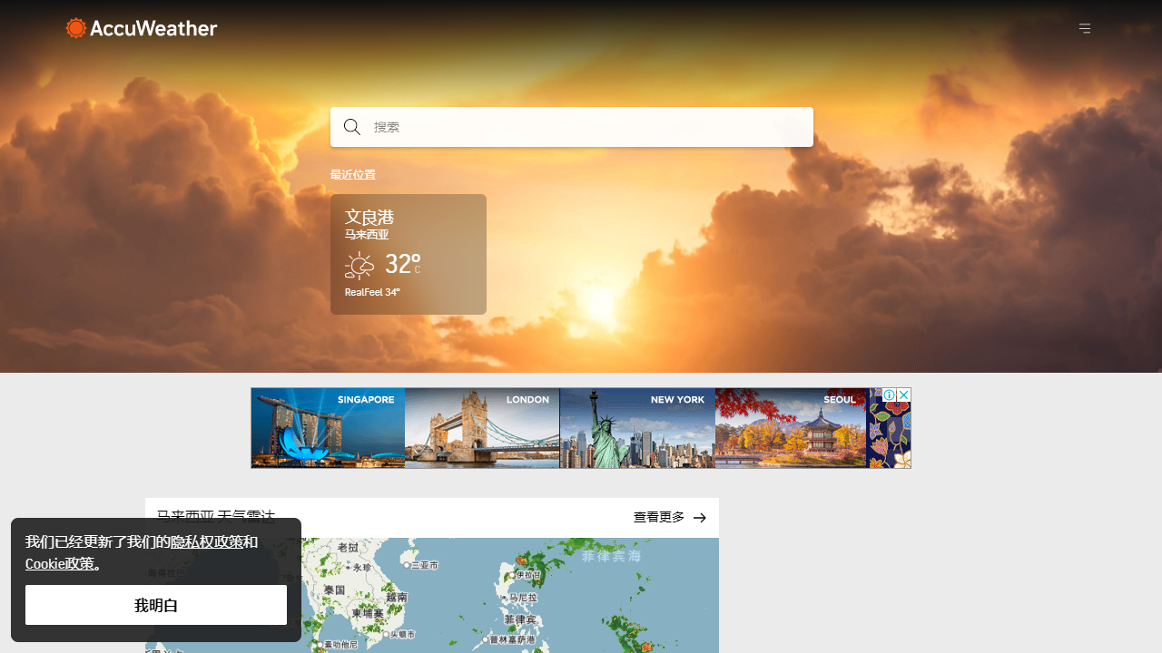1162x653 pixels.
Task: Click the search magnifier icon
Action: [x=352, y=127]
